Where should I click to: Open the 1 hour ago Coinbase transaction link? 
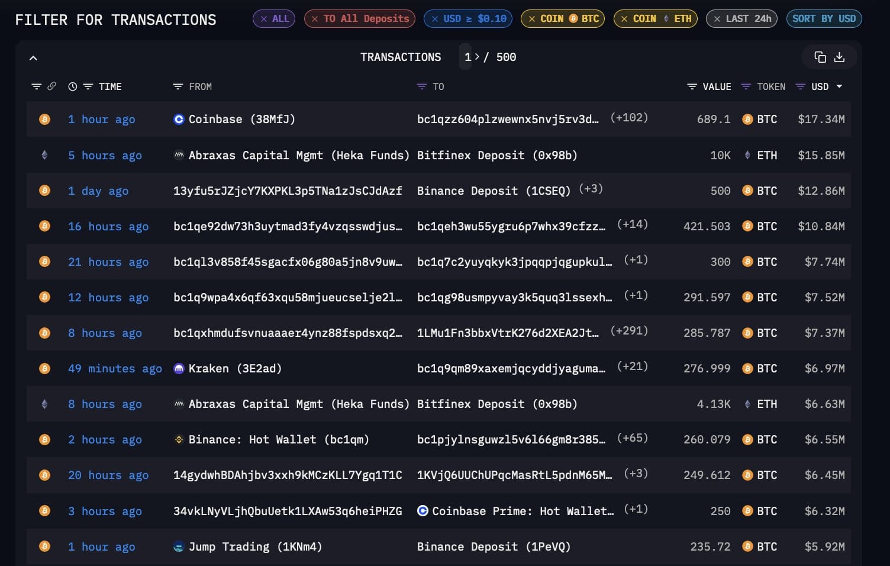click(101, 119)
